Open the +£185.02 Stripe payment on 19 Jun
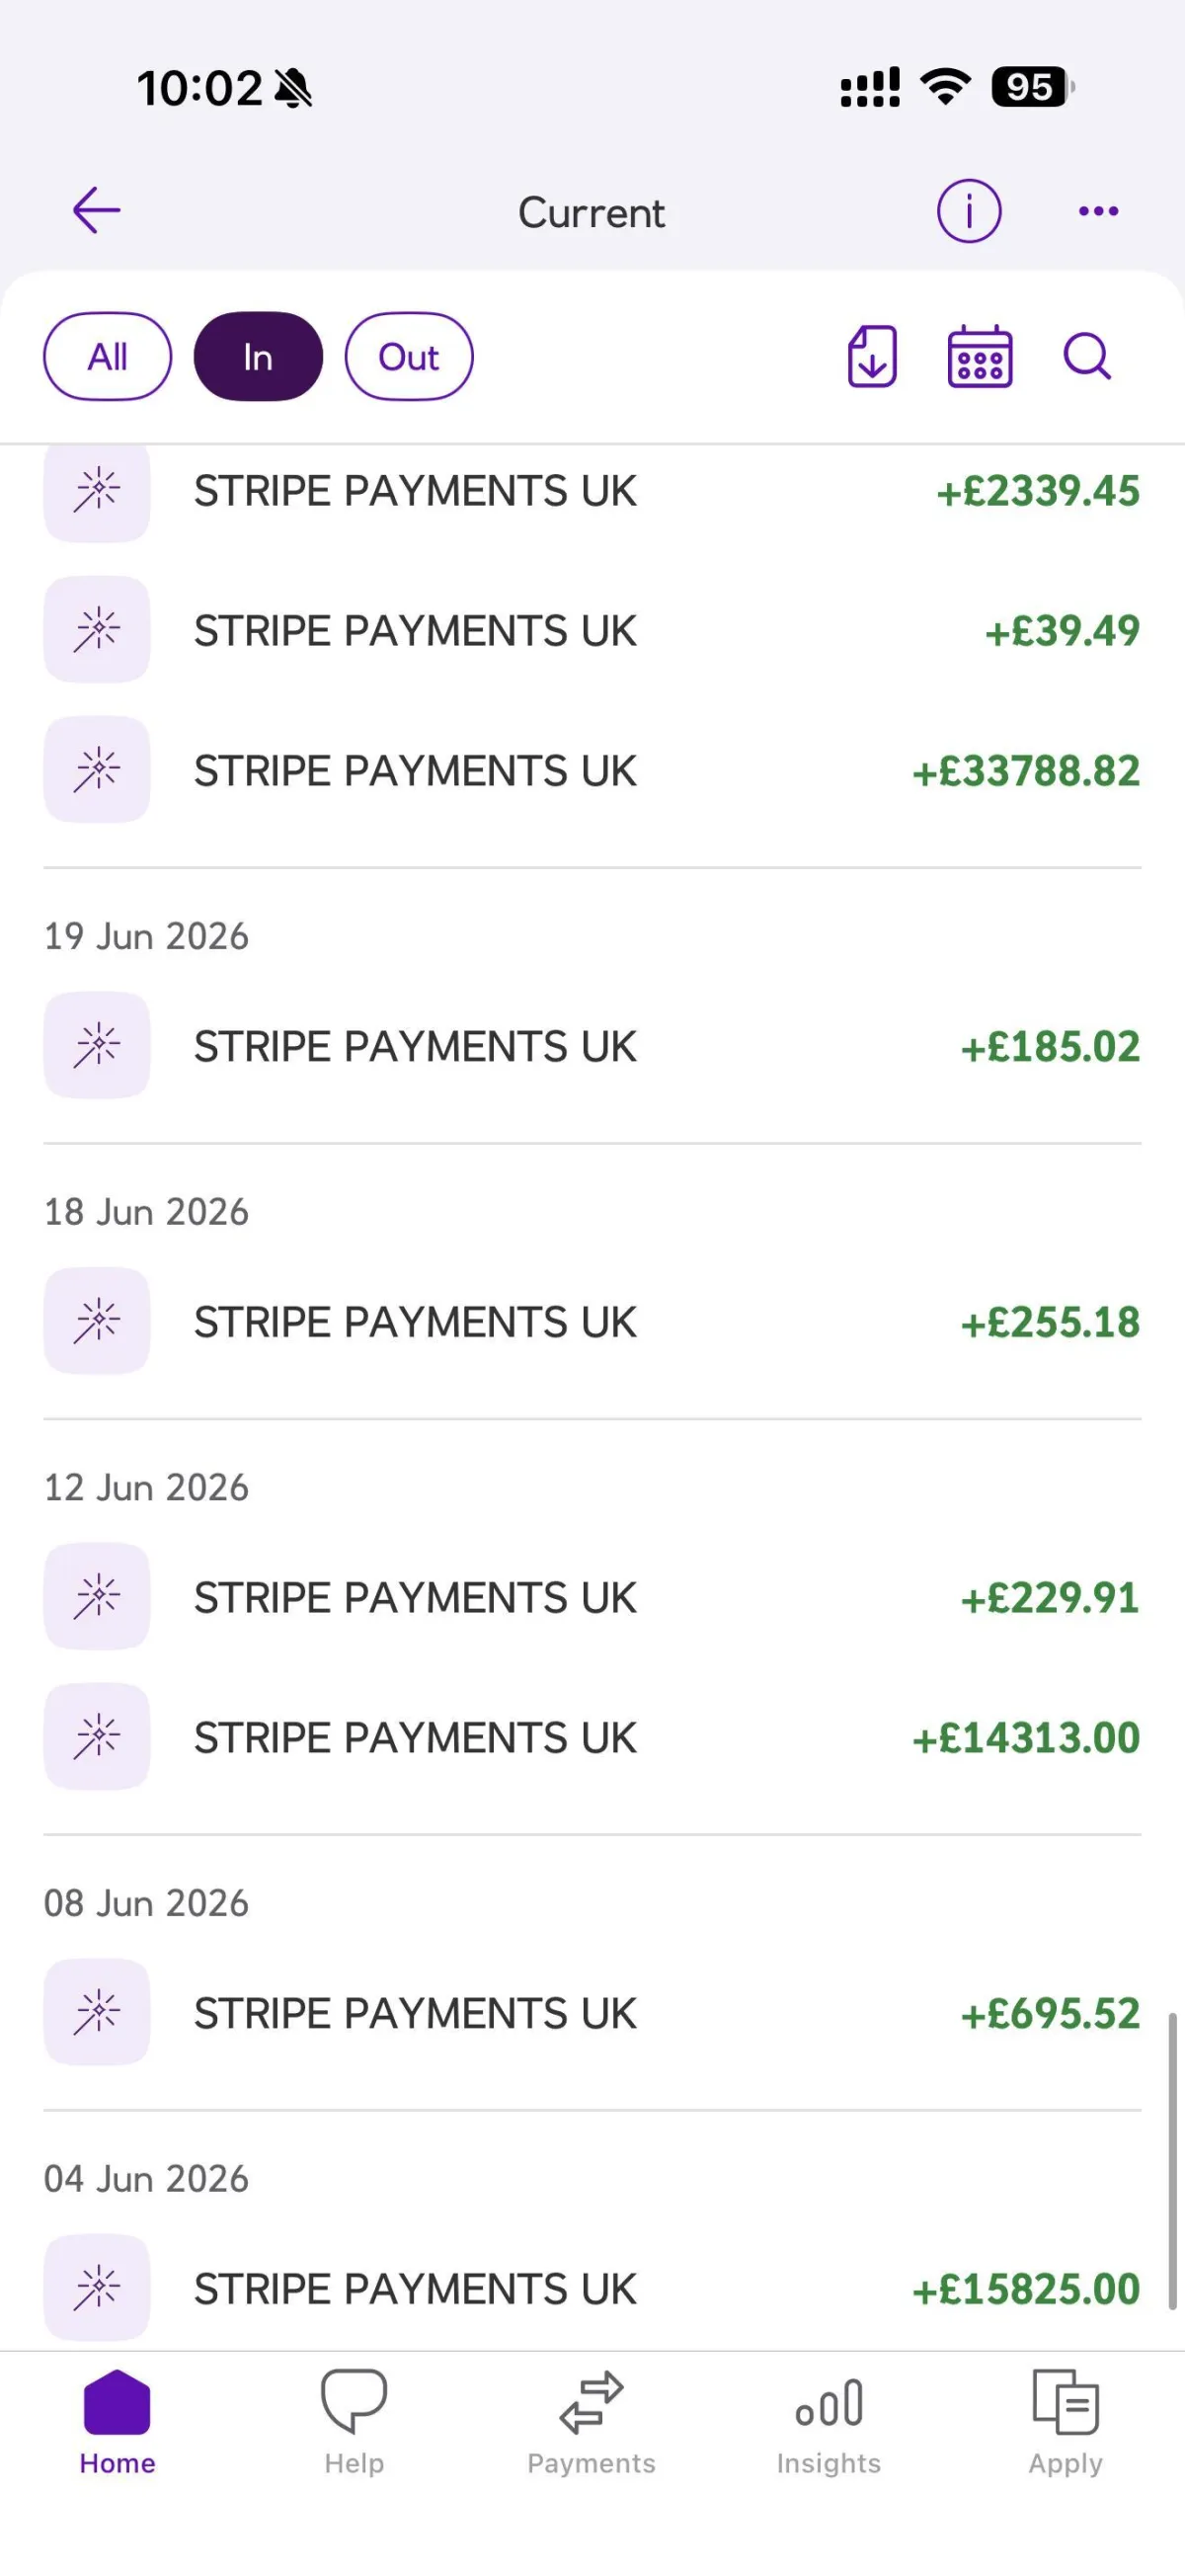The height and width of the screenshot is (2575, 1185). [x=592, y=1046]
